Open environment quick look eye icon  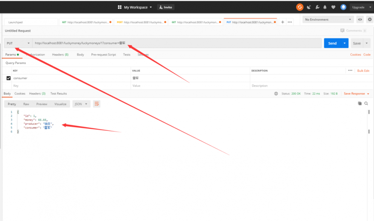(x=360, y=19)
